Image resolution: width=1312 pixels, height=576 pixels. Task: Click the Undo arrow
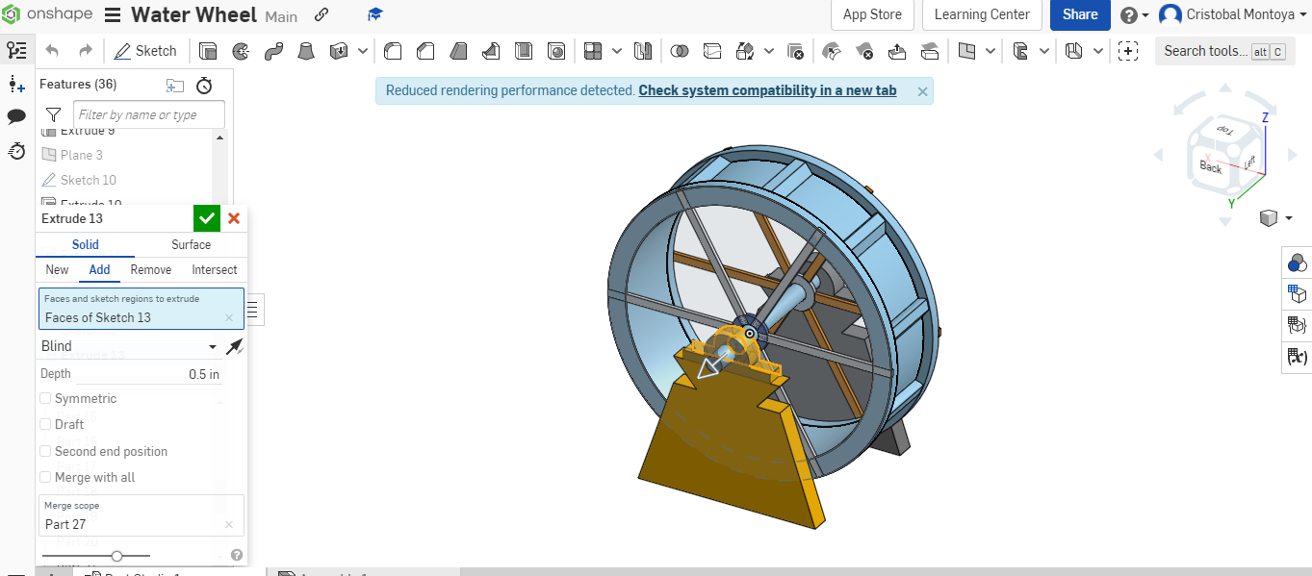pos(52,51)
